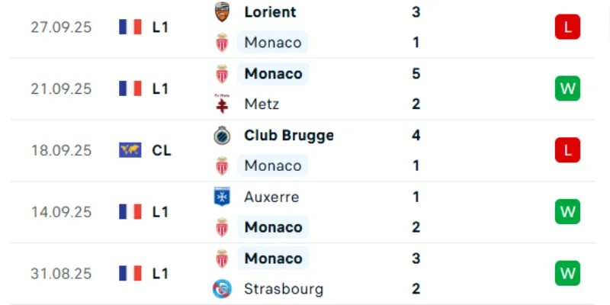Viewport: 610px width, 305px height.
Task: Click the green W badge for Auxerre match
Action: coord(567,212)
